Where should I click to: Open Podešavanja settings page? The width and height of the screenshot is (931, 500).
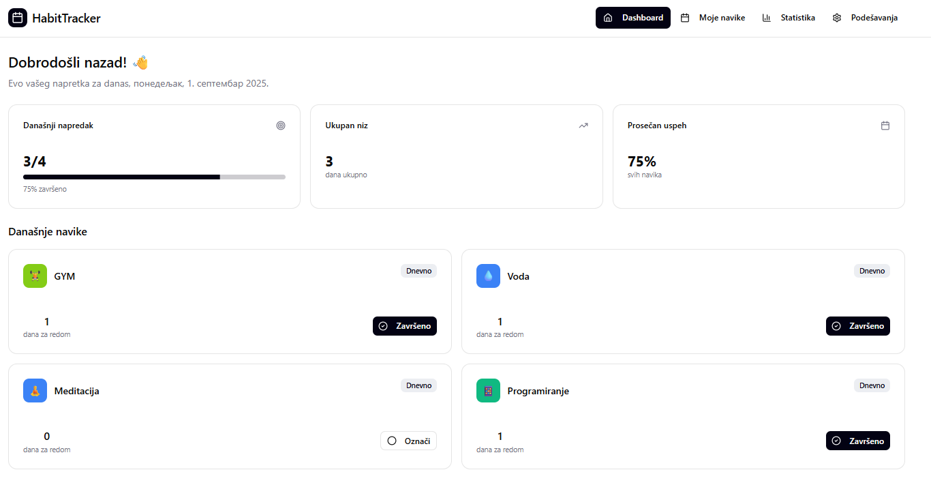point(865,18)
